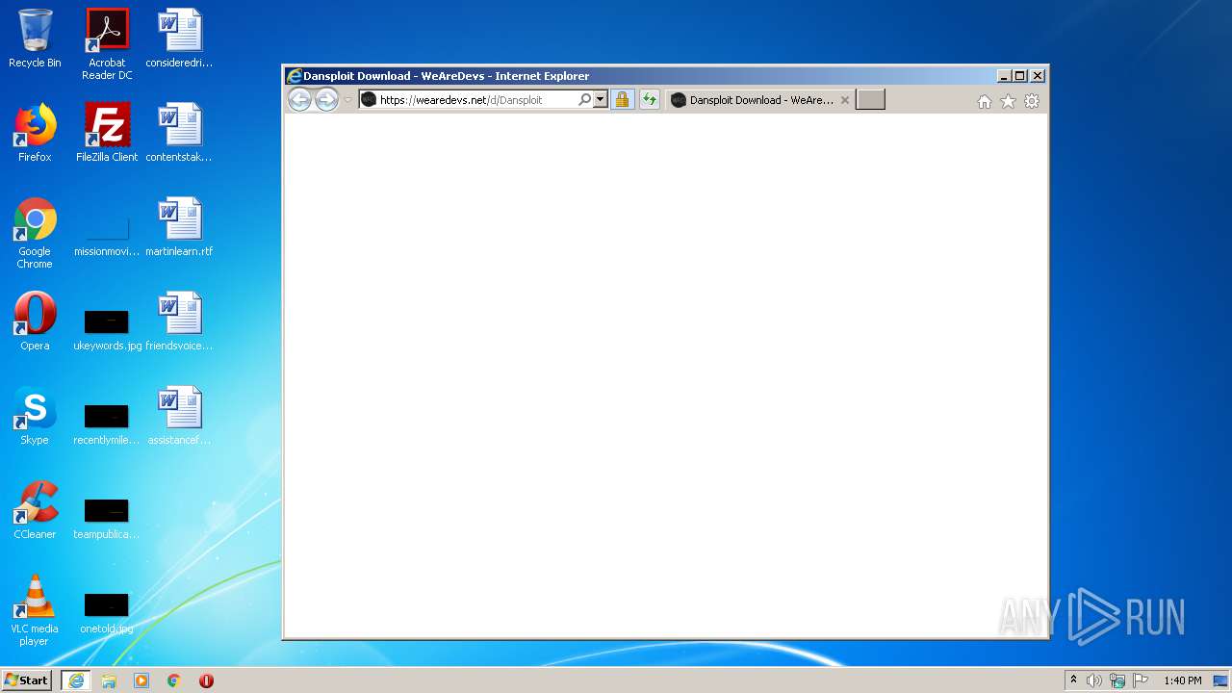Screen dimensions: 1232x693
Task: Open the Tools gear menu
Action: pyautogui.click(x=1032, y=101)
